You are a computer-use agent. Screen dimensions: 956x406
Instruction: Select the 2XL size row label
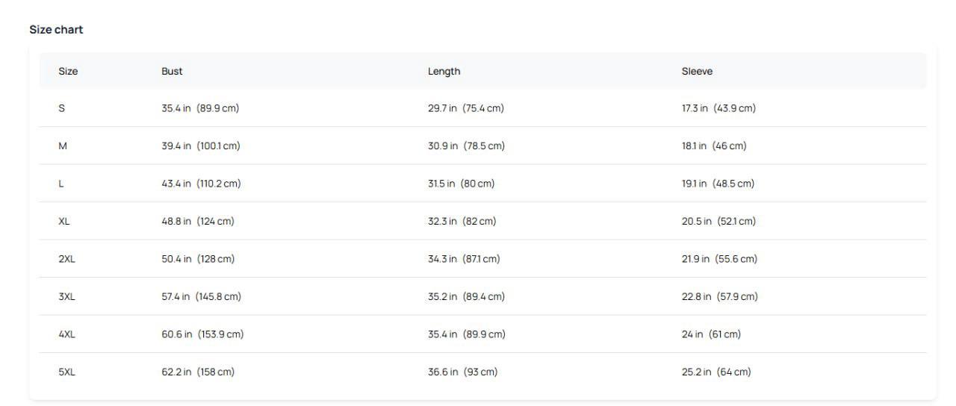66,259
